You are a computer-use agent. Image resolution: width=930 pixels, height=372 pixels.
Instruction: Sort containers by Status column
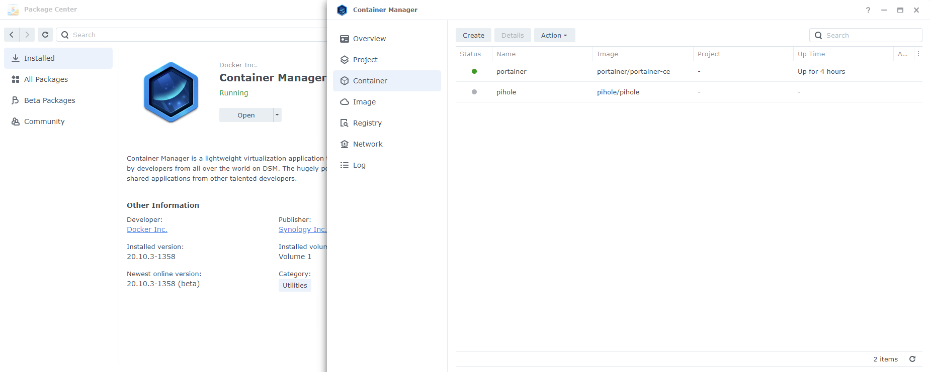pyautogui.click(x=473, y=54)
